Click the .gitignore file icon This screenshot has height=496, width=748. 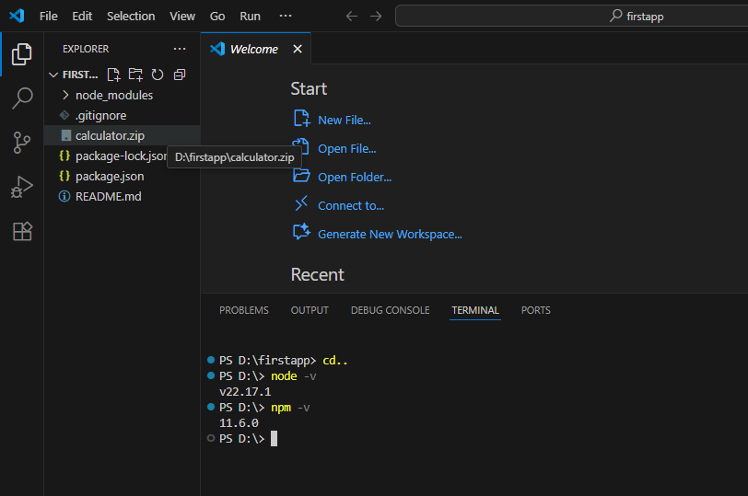point(64,115)
